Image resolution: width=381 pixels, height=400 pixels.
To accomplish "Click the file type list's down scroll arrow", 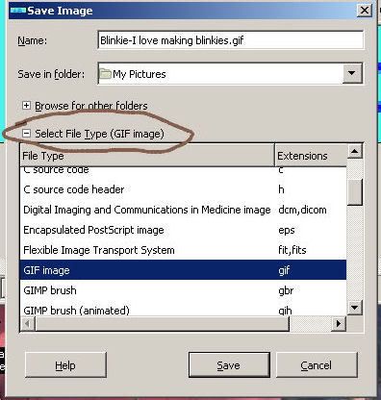I will (x=355, y=308).
